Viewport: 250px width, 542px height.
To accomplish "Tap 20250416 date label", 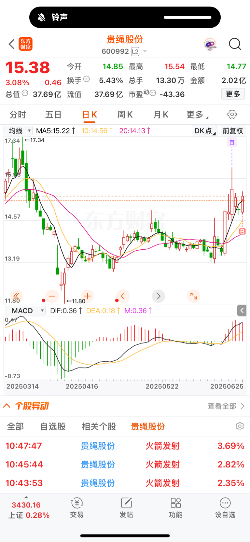I will pos(82,386).
